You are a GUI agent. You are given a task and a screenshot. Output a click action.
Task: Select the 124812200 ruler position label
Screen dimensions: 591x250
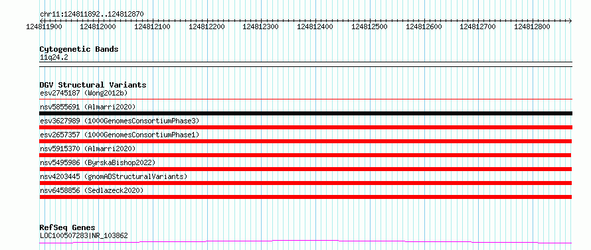click(207, 27)
